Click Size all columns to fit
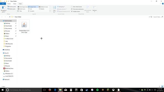 pos(64,11)
